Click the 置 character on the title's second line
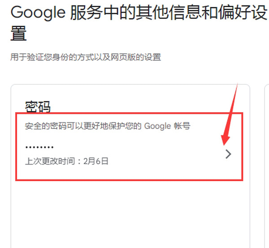 pyautogui.click(x=18, y=33)
